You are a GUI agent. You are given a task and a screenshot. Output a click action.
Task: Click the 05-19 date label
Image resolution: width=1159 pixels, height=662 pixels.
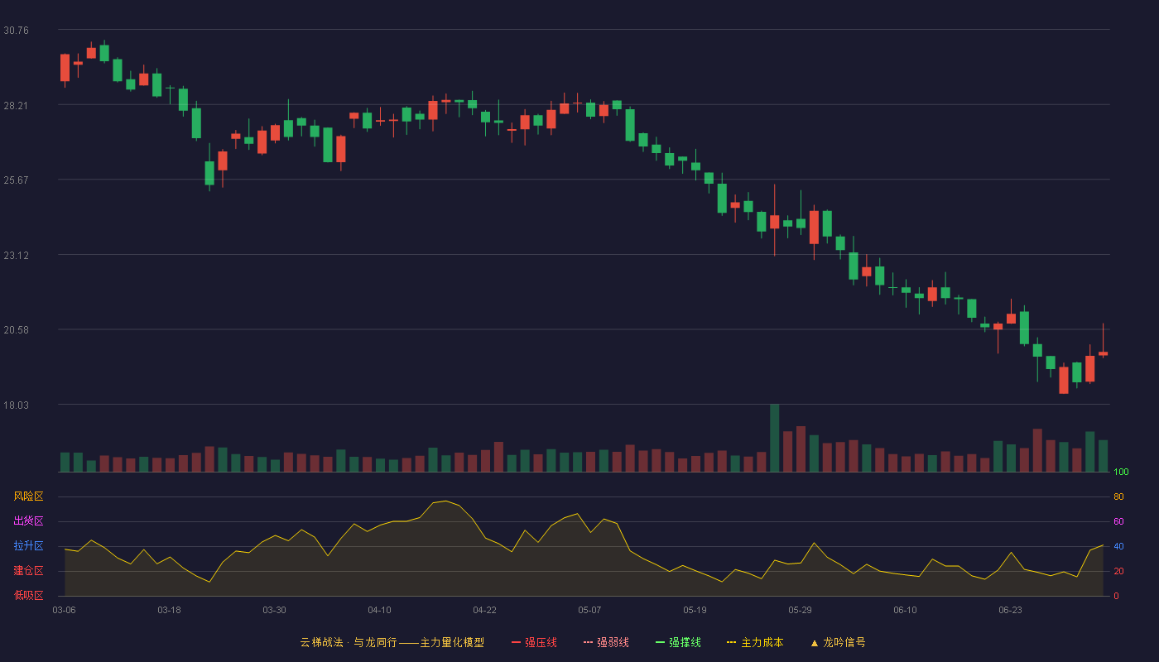point(695,610)
